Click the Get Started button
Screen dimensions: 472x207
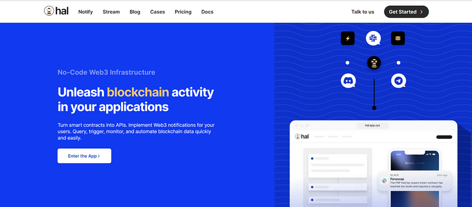[x=406, y=12]
